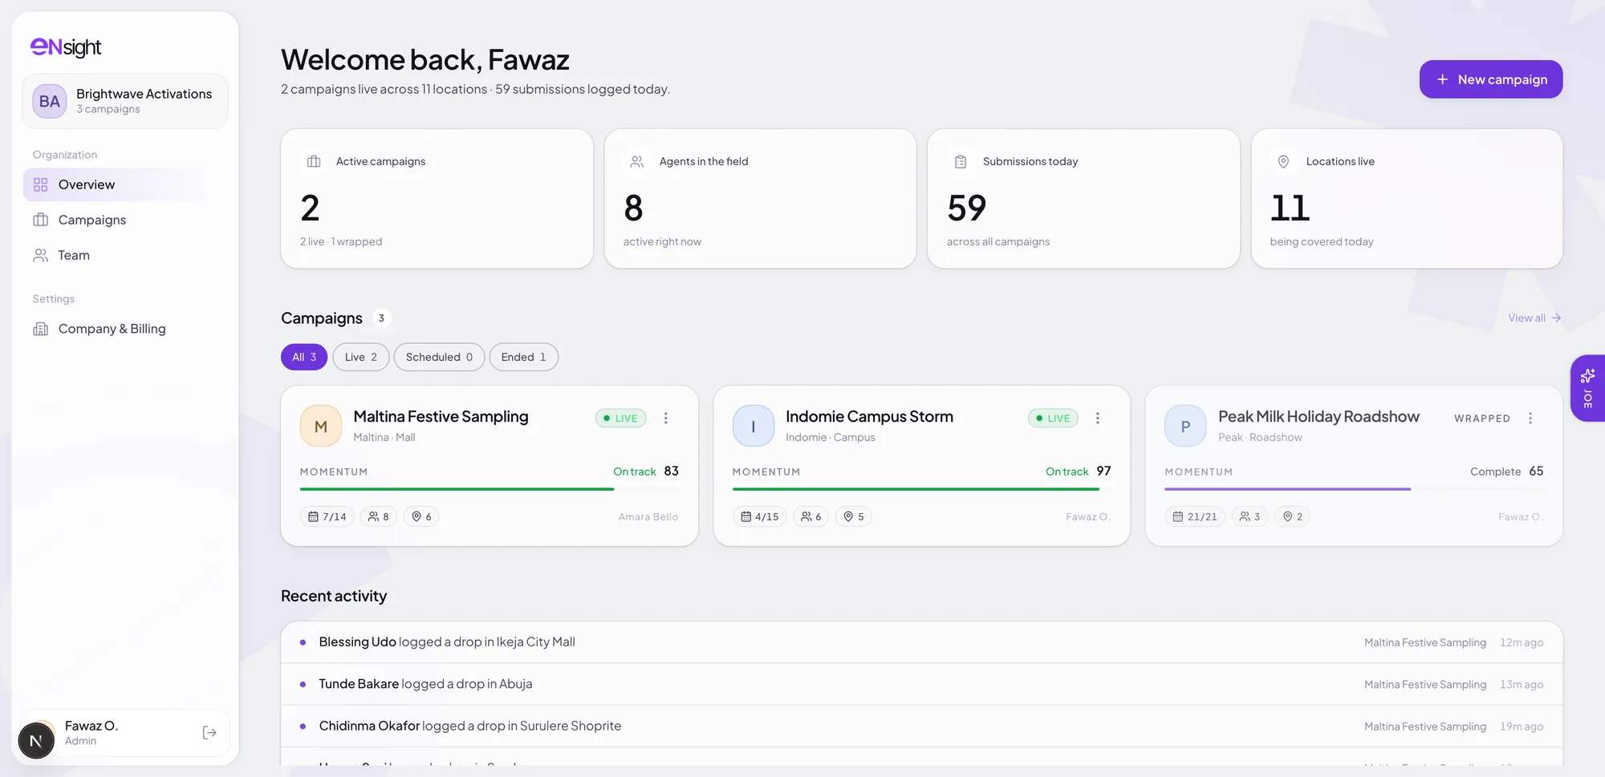Select the Live 2 filter
The image size is (1605, 777).
(361, 357)
